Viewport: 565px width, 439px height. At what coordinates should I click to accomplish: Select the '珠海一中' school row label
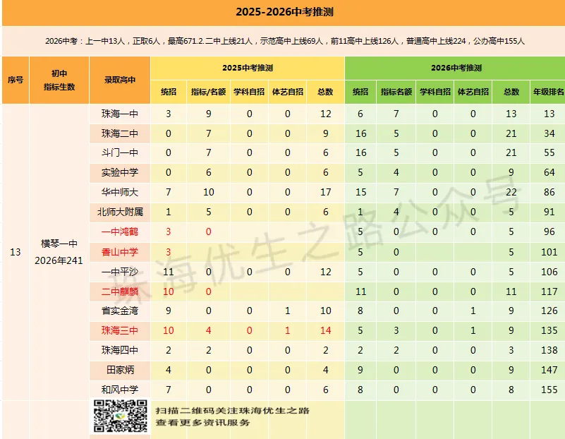(x=120, y=114)
